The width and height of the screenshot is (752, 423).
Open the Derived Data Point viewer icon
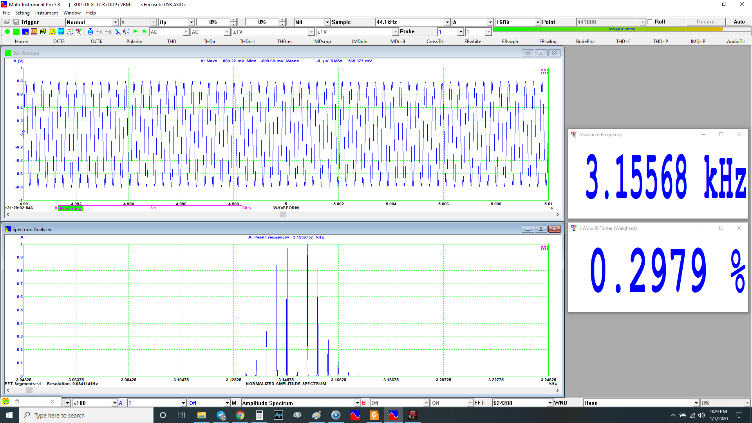(x=79, y=32)
